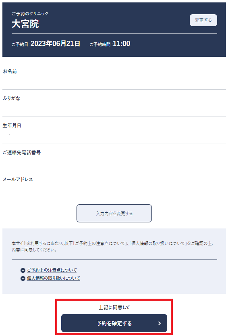Expand the chevron icon beside ご予約上の注意点について
This screenshot has width=228, height=335.
[23, 270]
